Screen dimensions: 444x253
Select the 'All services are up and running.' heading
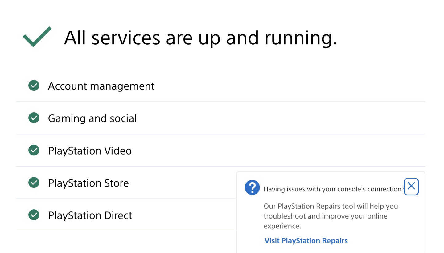pyautogui.click(x=200, y=38)
